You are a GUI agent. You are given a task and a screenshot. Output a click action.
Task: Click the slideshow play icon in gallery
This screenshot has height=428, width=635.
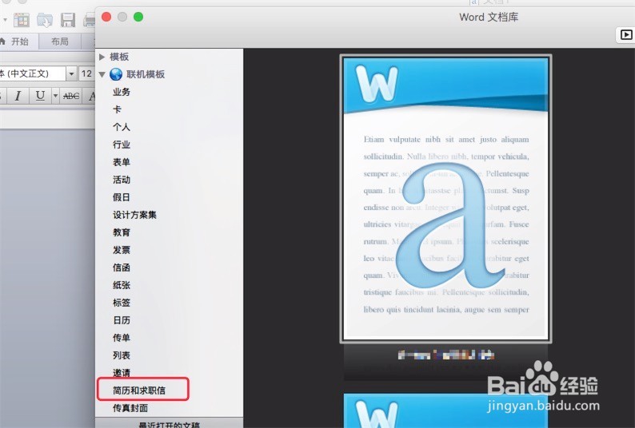tap(625, 35)
